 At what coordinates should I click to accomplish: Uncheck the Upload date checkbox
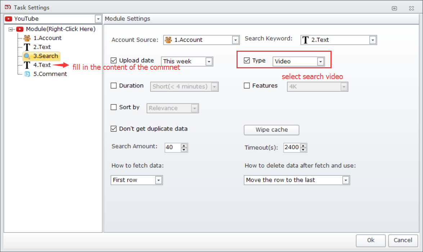coord(114,61)
